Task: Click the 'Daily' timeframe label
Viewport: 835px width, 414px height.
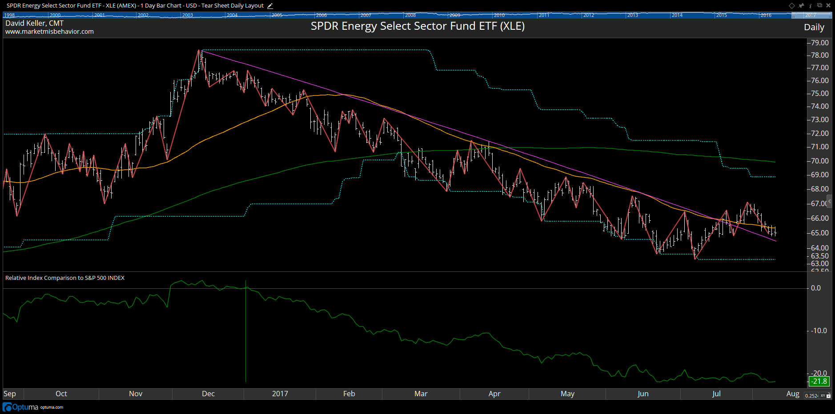Action: pos(814,27)
